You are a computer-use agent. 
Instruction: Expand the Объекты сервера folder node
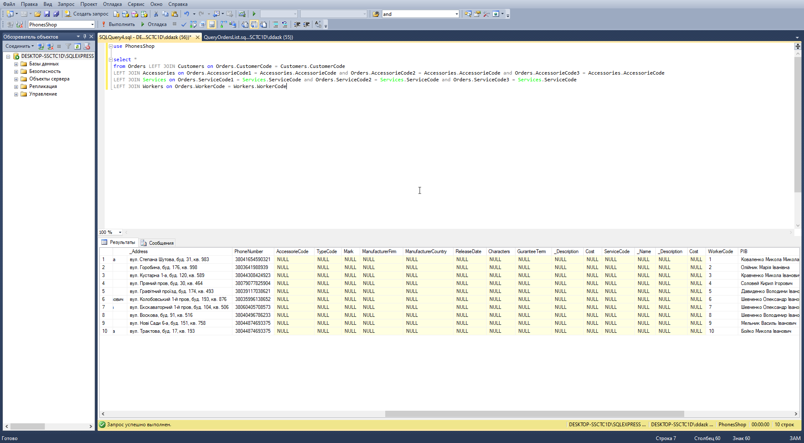point(16,79)
